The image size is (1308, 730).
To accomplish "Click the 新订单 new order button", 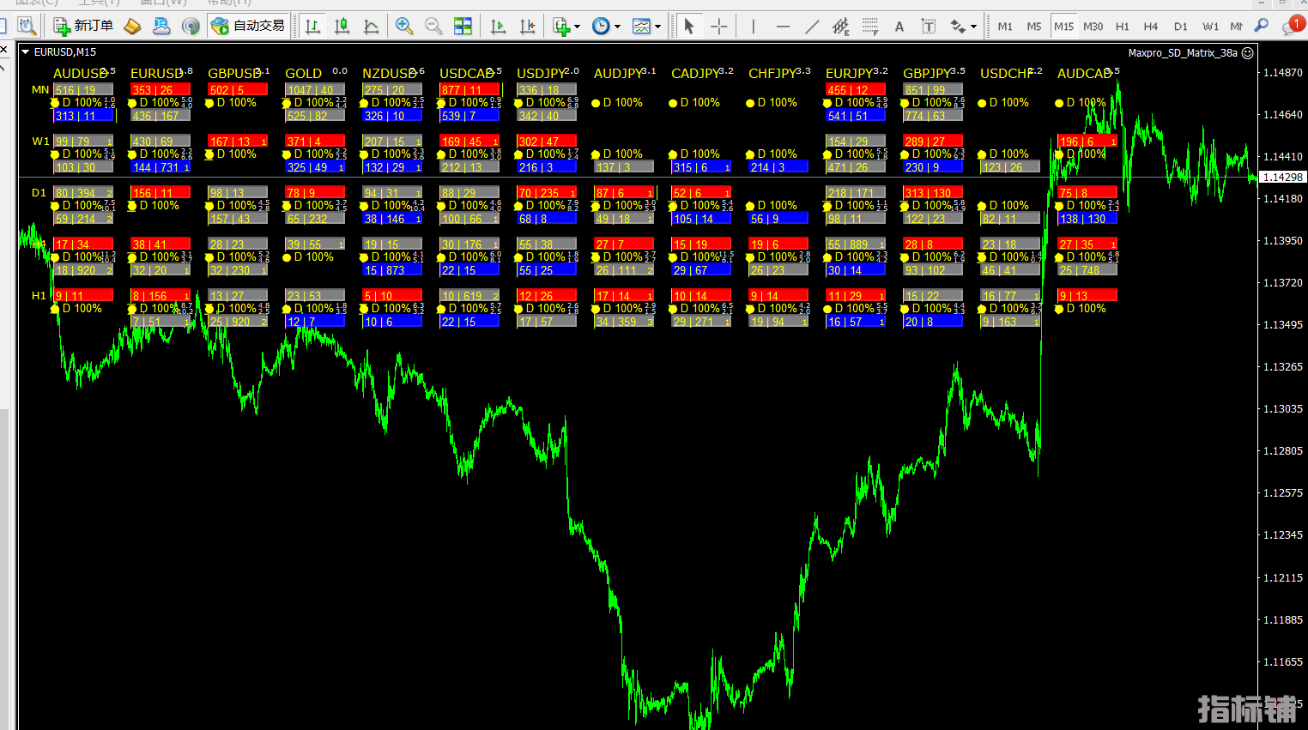I will click(83, 27).
